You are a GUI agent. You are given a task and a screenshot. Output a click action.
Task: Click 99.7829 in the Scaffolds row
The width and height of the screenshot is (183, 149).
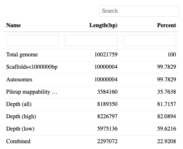point(167,67)
